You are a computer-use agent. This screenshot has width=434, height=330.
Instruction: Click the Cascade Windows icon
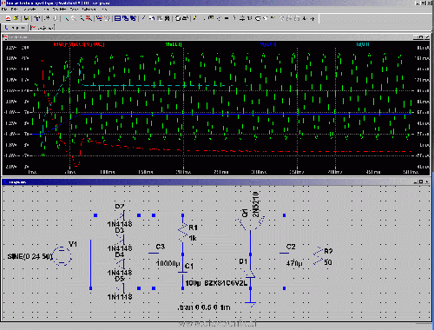(125, 18)
